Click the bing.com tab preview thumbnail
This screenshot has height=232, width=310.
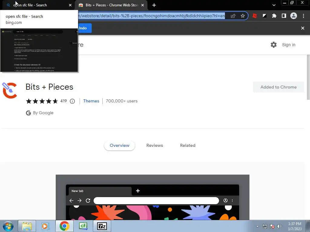[x=39, y=50]
